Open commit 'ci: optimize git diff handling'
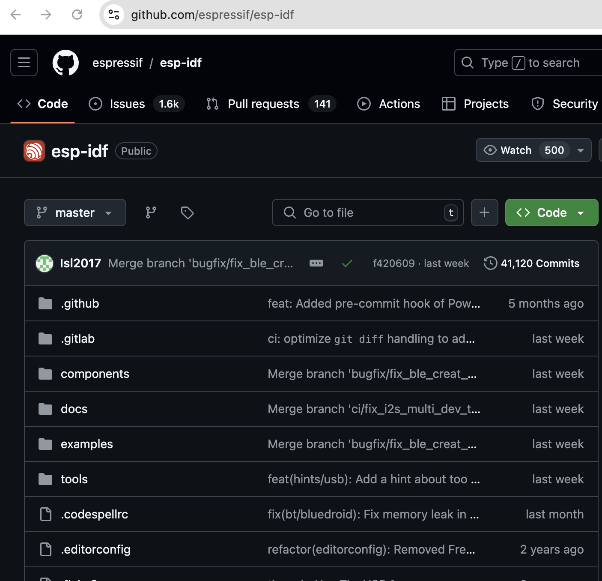602x581 pixels. (x=371, y=338)
